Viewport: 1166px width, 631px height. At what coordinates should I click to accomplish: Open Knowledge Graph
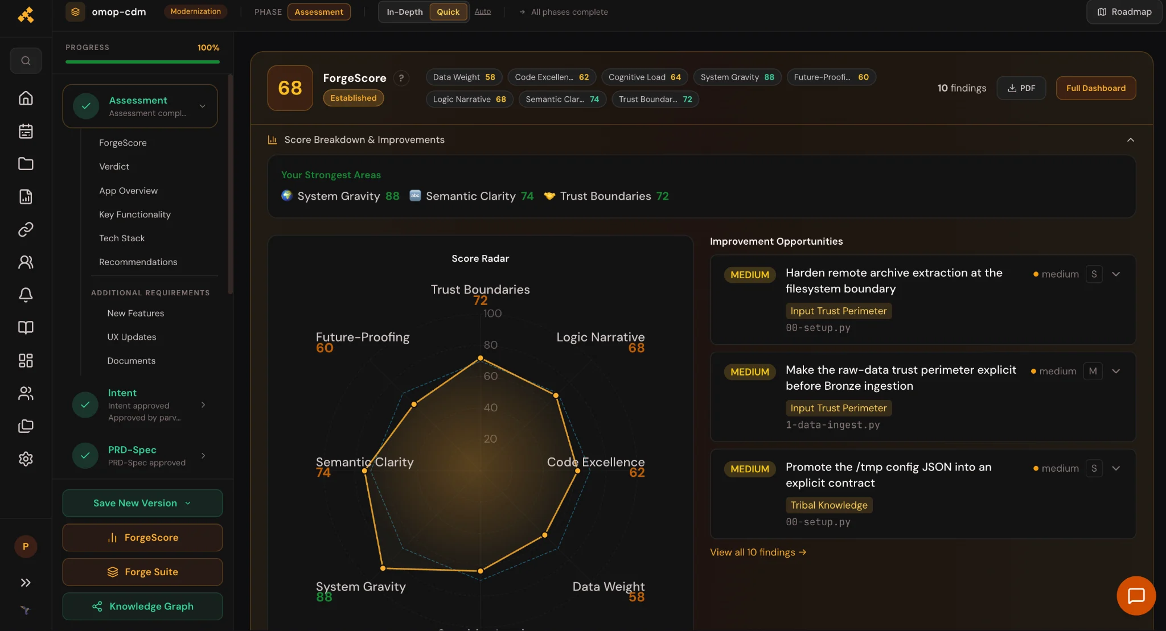[x=142, y=607]
